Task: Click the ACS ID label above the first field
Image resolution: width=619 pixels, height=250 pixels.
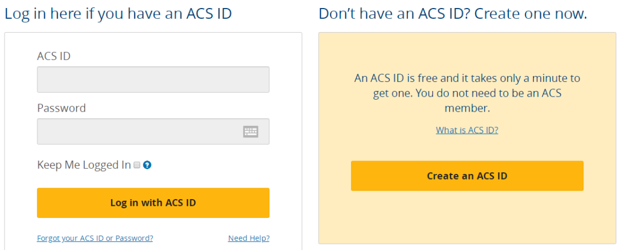Action: [54, 56]
